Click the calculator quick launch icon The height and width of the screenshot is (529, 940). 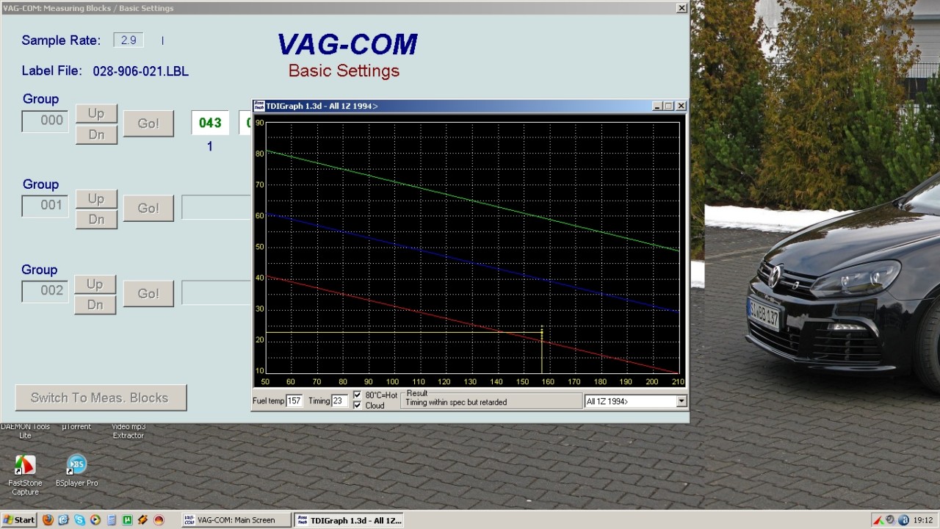click(112, 520)
